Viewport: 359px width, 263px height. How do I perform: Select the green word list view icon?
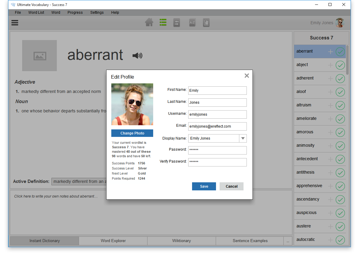point(163,23)
